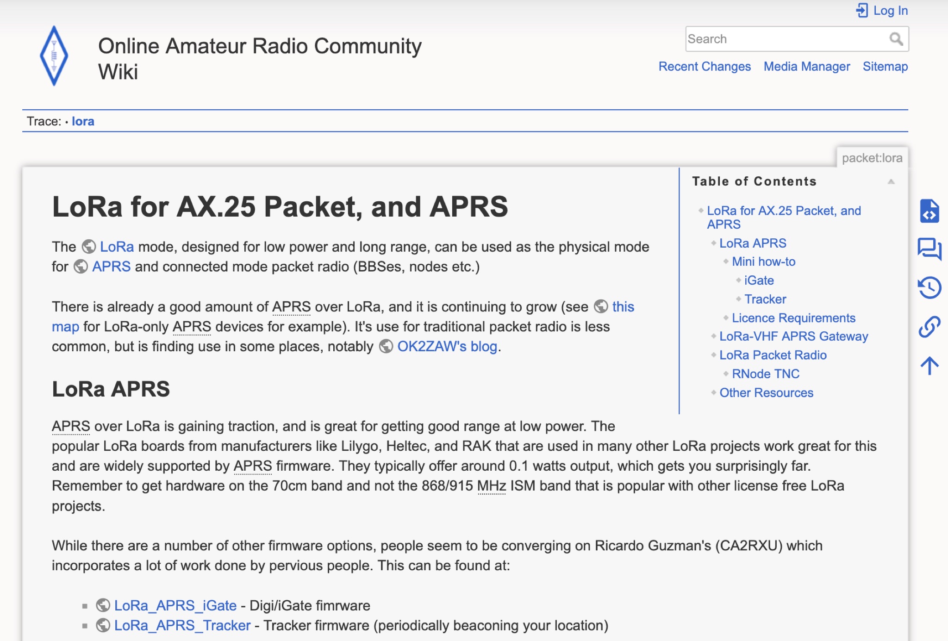Screen dimensions: 948x641
Task: Click the Show pagesource icon
Action: (929, 212)
